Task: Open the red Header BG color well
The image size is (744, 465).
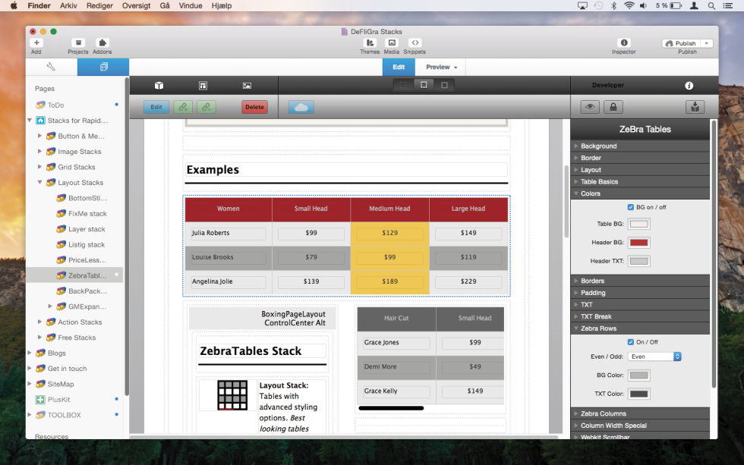Action: pos(638,243)
